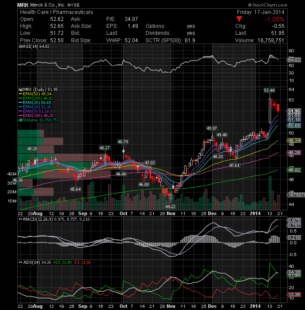Click the P/E value 34.87
This screenshot has width=305, height=310.
point(131,19)
